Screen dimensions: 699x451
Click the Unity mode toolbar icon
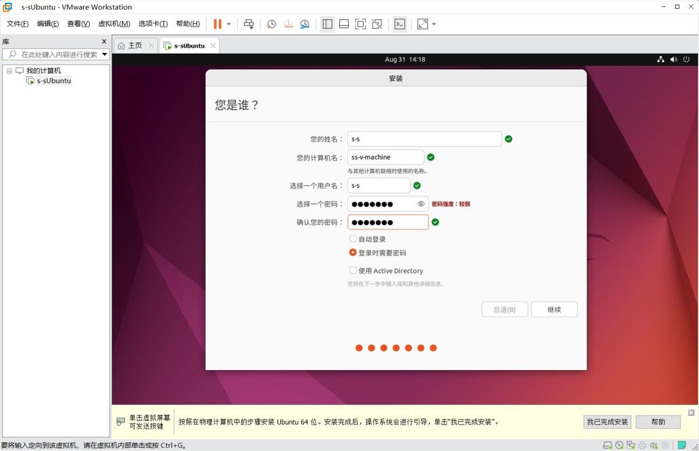377,24
